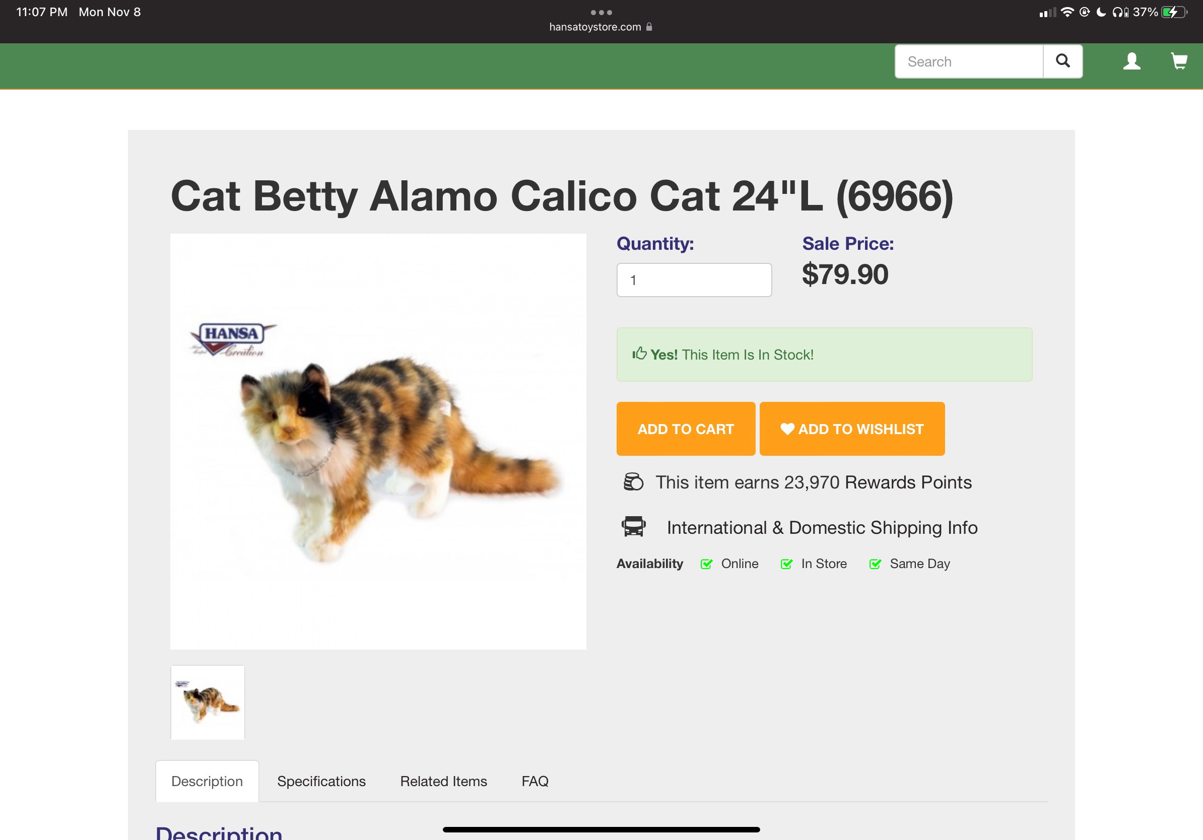Open the Related Items tab

point(443,781)
